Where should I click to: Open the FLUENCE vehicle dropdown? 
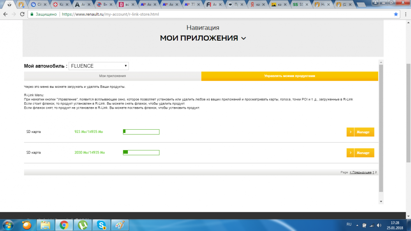click(99, 66)
